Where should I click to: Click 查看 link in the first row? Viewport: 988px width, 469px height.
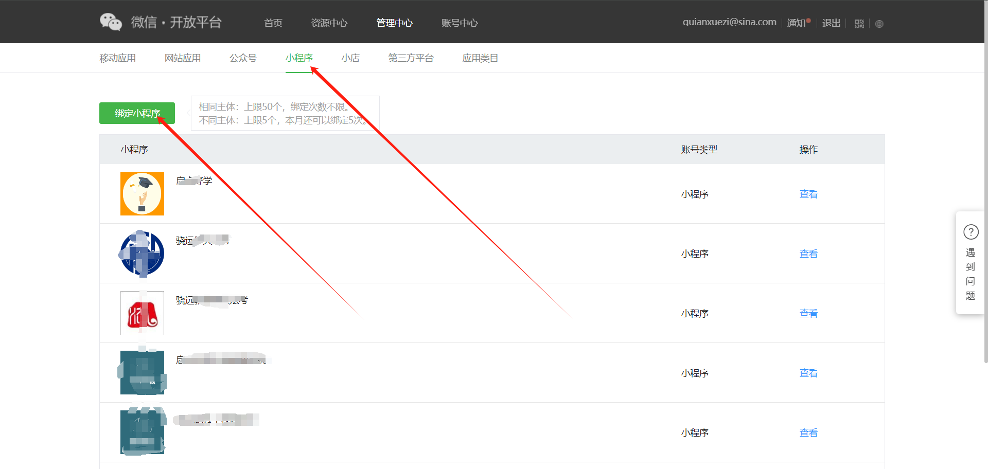808,194
